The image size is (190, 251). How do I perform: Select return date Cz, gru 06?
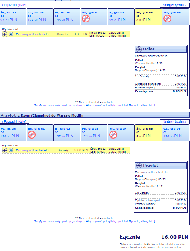click(175, 133)
